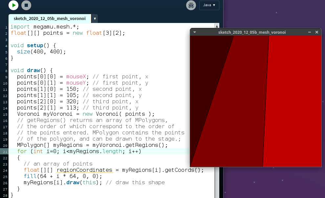Open the tab options arrow menu
Viewport: 325px width, 198px height.
tap(95, 19)
